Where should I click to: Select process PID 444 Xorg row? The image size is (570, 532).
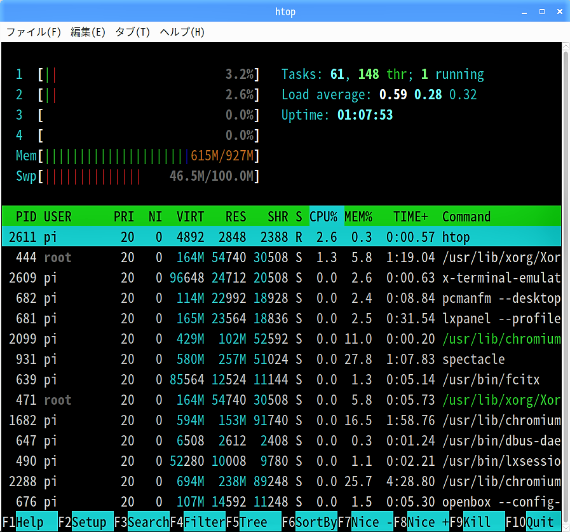282,258
